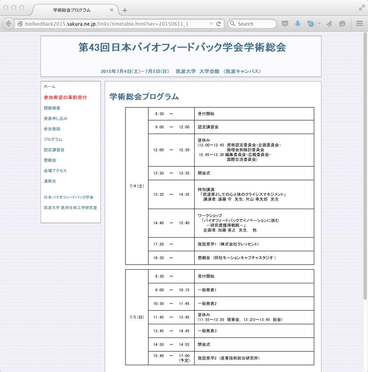Open the プログラム sidebar link
The height and width of the screenshot is (372, 368).
click(53, 139)
